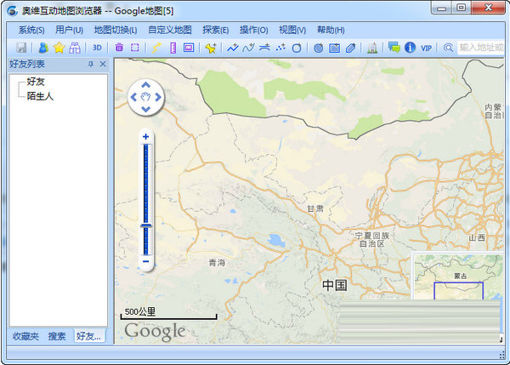The width and height of the screenshot is (510, 365).
Task: Switch to the 收藏夹 tab
Action: click(x=25, y=336)
